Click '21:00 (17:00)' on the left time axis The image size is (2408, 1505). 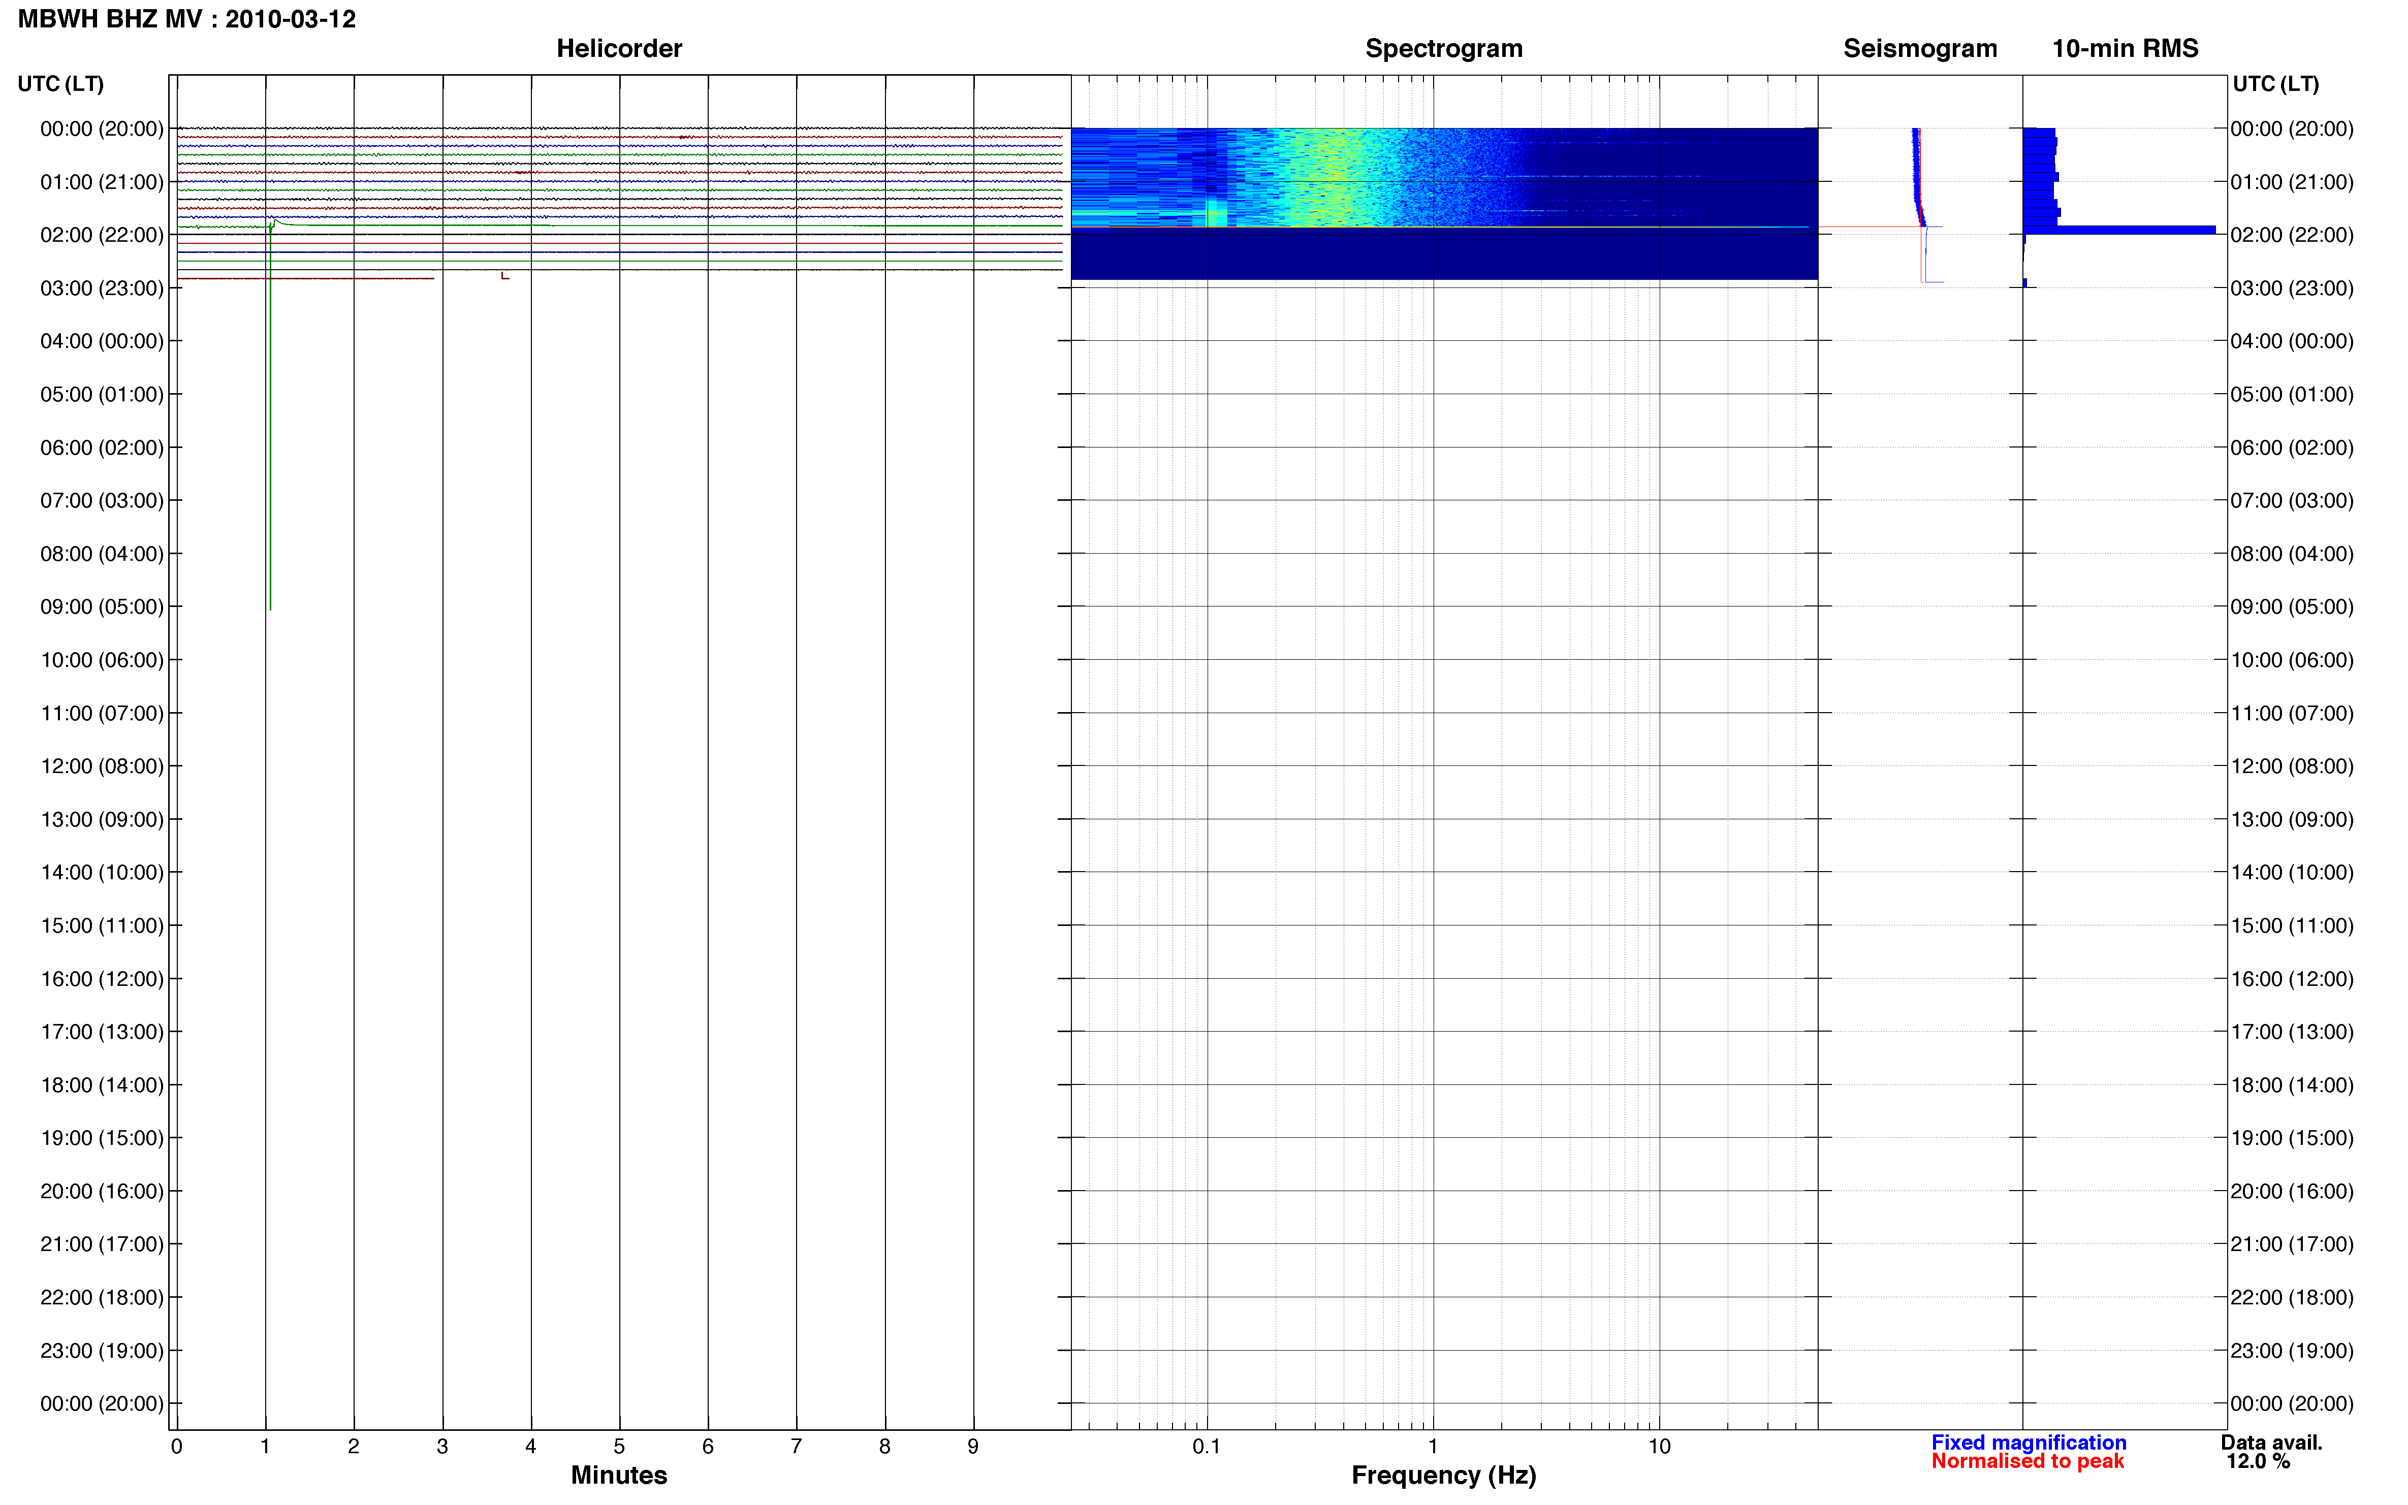[x=102, y=1244]
